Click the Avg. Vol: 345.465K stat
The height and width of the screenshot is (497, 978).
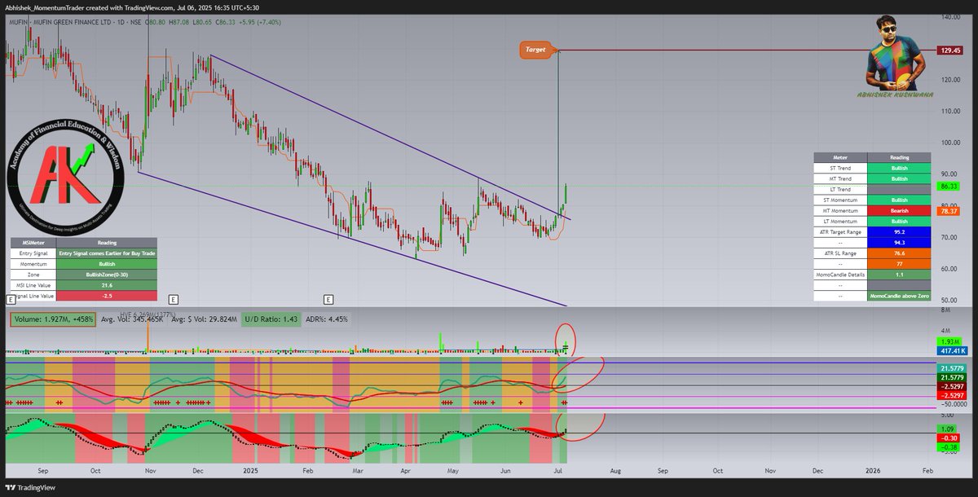coord(132,319)
